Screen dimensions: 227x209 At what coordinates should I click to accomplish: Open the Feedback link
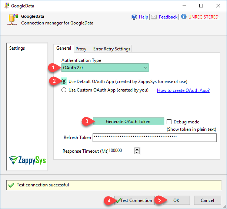pos(168,17)
